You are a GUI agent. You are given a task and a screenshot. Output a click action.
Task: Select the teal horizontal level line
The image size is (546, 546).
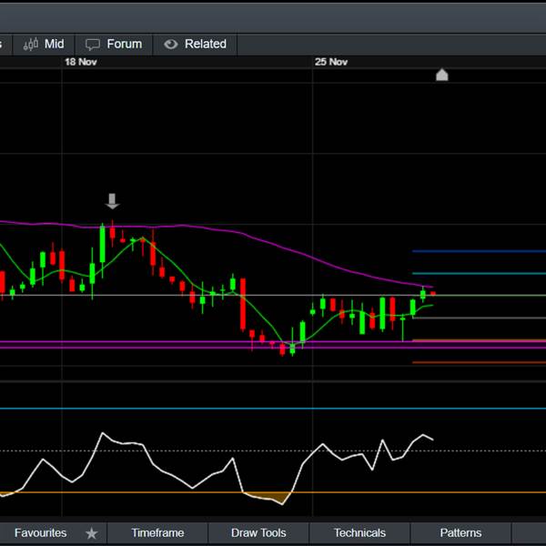pyautogui.click(x=479, y=273)
